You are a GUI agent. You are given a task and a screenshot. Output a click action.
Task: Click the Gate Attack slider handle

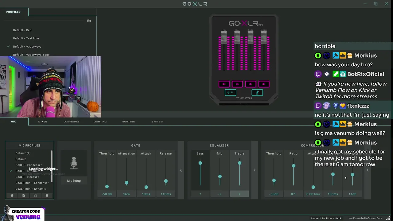click(146, 187)
